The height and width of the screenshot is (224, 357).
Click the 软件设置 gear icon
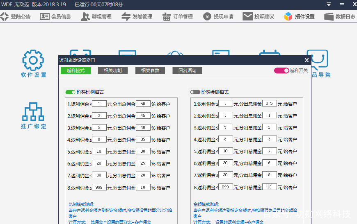pos(33,61)
